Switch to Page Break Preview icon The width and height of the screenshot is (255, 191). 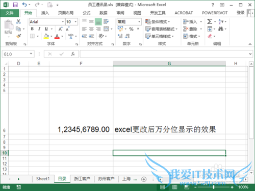click(x=187, y=187)
